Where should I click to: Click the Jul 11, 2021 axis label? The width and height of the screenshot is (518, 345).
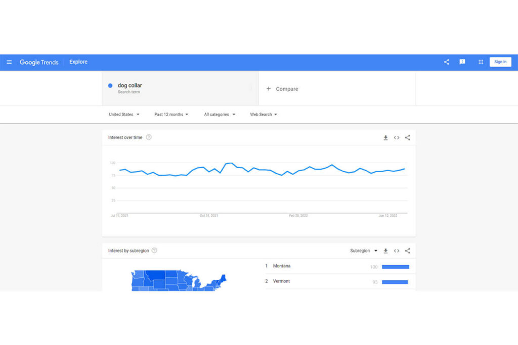click(119, 216)
